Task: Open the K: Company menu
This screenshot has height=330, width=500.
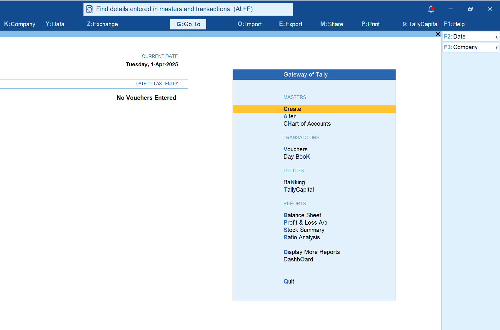Action: pos(20,24)
